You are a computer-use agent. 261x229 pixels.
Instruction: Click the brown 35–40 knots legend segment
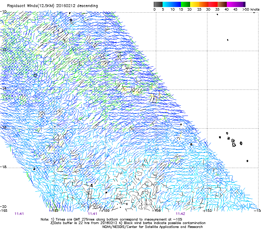tap(222, 4)
